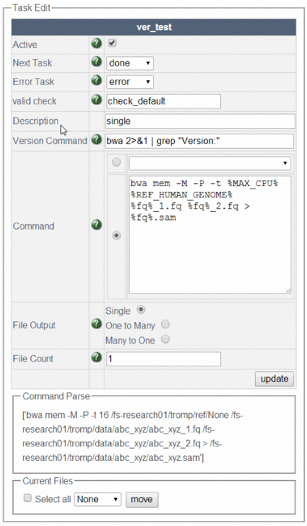This screenshot has width=307, height=526.
Task: Expand the empty preset command dropdown
Action: (x=210, y=163)
